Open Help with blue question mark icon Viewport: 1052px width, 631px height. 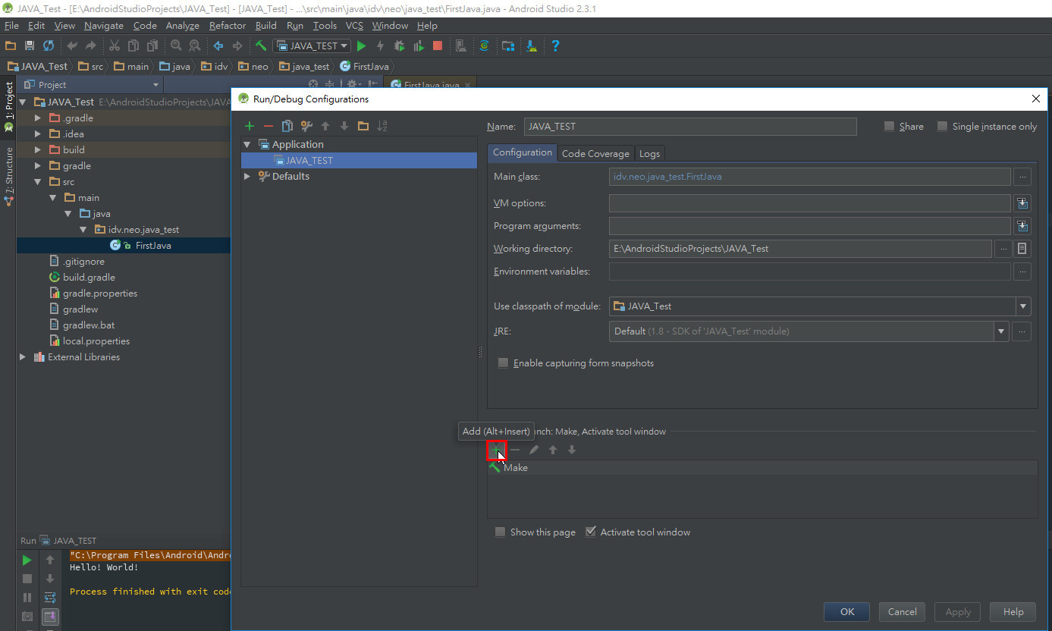(555, 46)
